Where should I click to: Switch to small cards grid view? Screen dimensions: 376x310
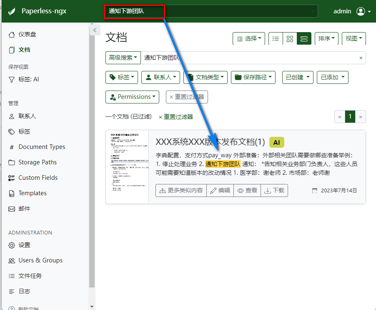click(290, 39)
